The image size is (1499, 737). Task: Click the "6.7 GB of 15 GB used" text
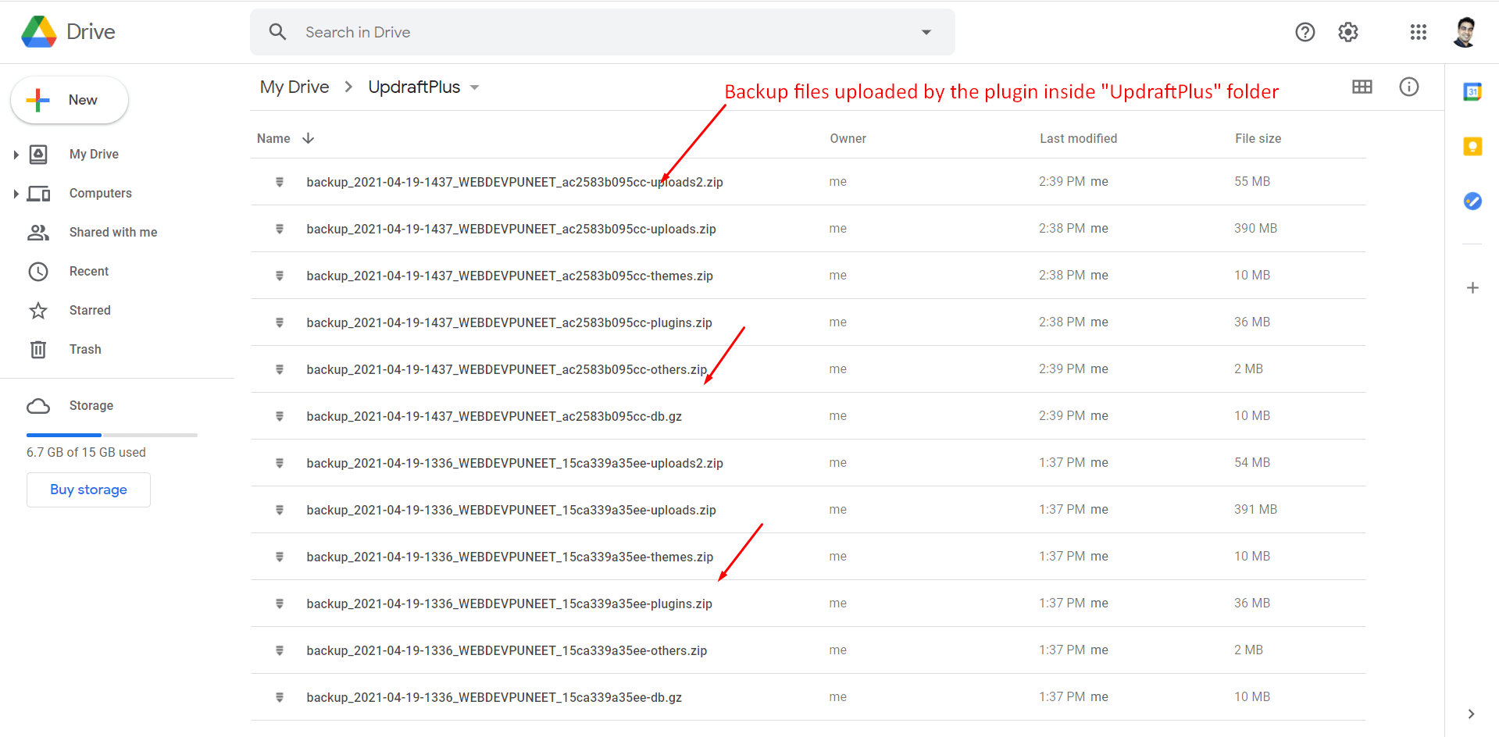86,453
